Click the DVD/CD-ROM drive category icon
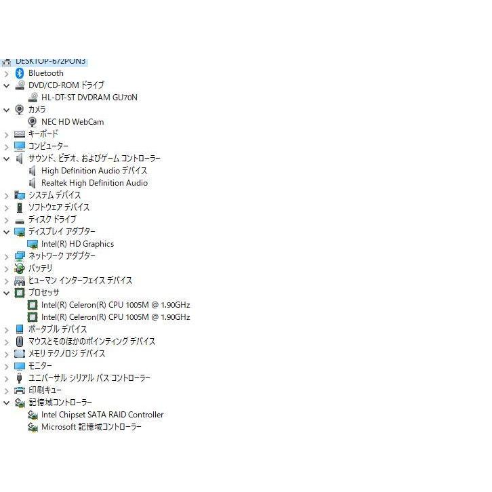The image size is (492, 492). click(20, 85)
